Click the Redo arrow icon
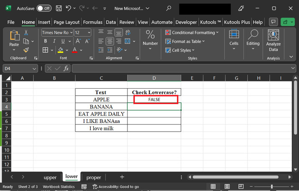This screenshot has height=191, width=299. click(x=82, y=8)
